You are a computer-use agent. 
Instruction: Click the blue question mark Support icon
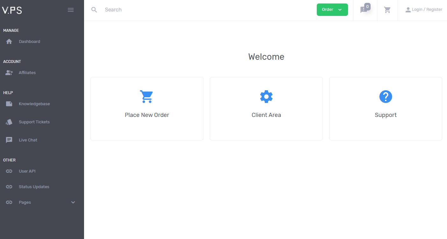[386, 97]
